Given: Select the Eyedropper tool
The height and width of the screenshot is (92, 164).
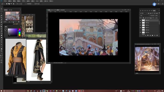Looking at the screenshot, I should 2,20.
